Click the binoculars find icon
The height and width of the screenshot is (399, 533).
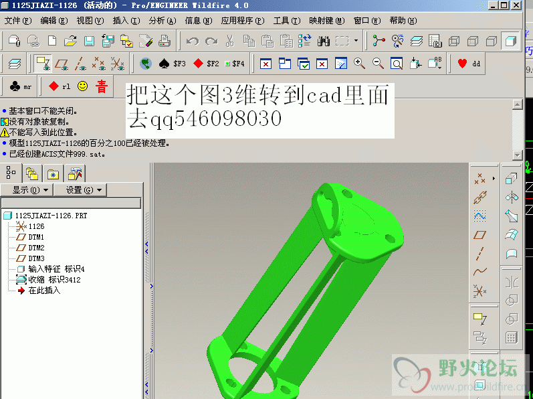pos(323,41)
